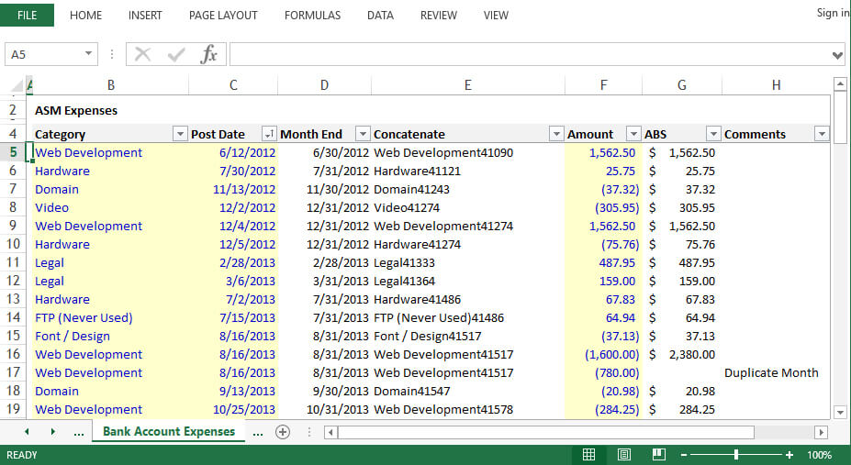Open the HOME ribbon tab
The height and width of the screenshot is (465, 851).
(x=85, y=16)
